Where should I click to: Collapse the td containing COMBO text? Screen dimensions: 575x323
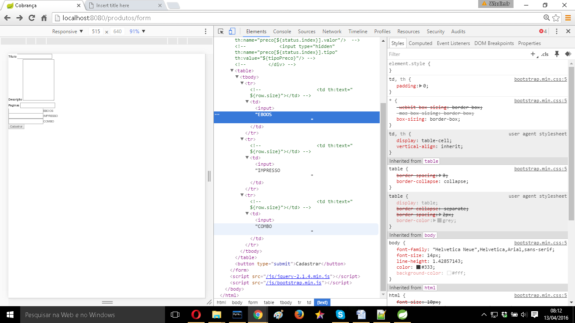point(247,214)
